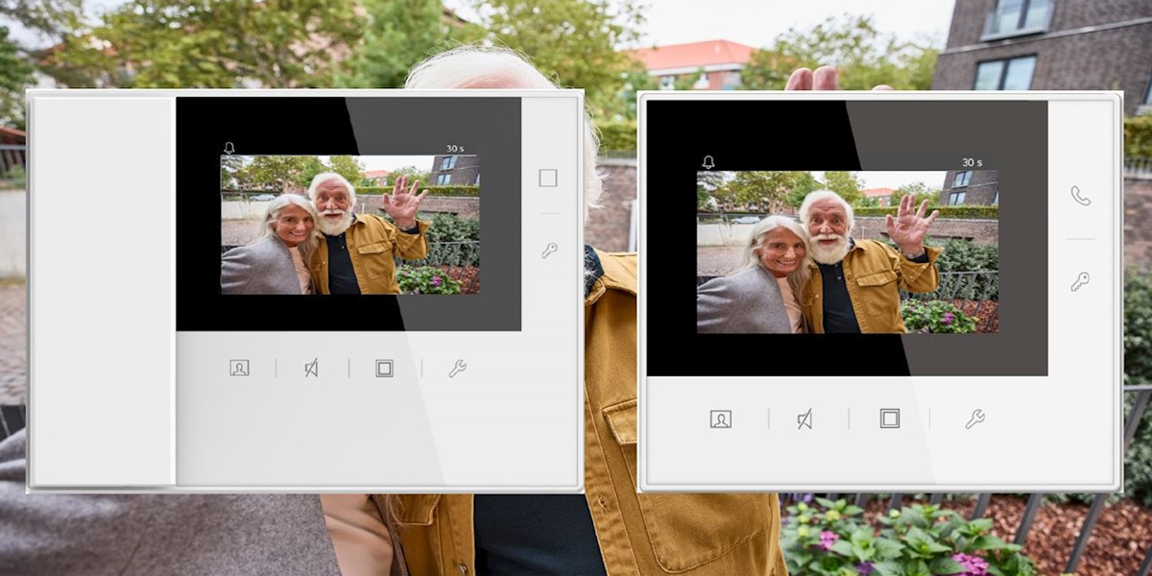Open wrench settings on right intercom
Viewport: 1152px width, 576px height.
coord(974,419)
